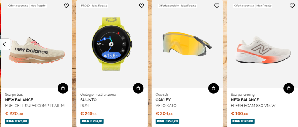
Task: Add New Balance Fuelcell Supercomp to wishlist
Action: click(x=66, y=6)
